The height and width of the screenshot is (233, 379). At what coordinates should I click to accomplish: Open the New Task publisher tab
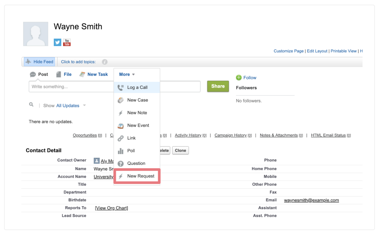click(x=94, y=75)
